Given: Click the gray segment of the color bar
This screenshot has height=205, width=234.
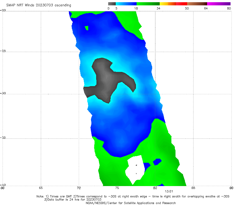Looking at the screenshot, I should tap(112, 4).
